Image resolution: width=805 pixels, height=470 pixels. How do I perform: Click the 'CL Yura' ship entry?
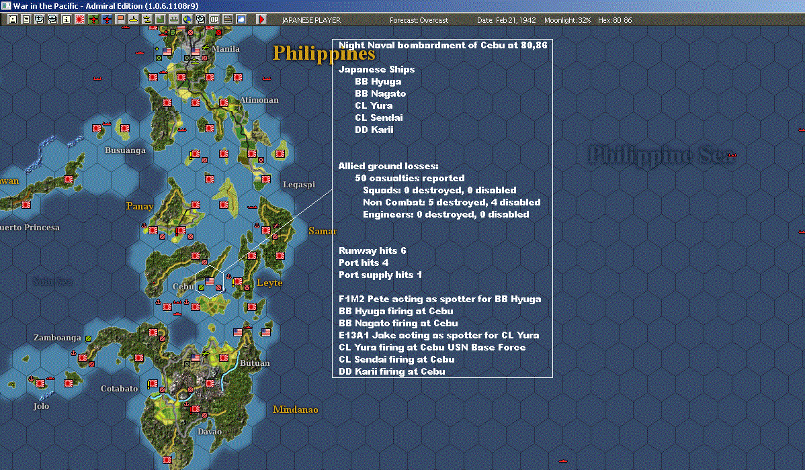(374, 105)
